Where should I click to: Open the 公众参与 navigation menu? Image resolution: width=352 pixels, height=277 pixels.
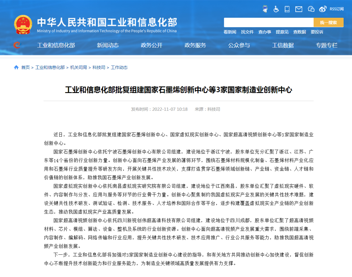tap(239, 45)
